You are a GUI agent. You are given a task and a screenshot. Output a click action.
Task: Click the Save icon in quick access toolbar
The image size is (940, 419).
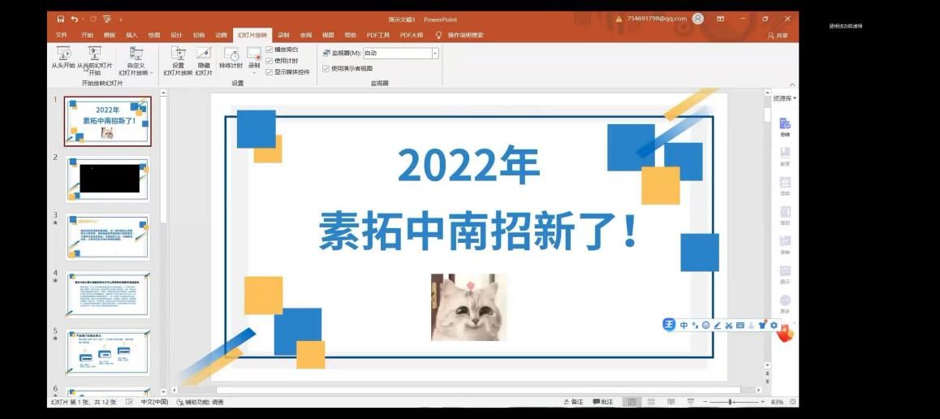coord(60,19)
